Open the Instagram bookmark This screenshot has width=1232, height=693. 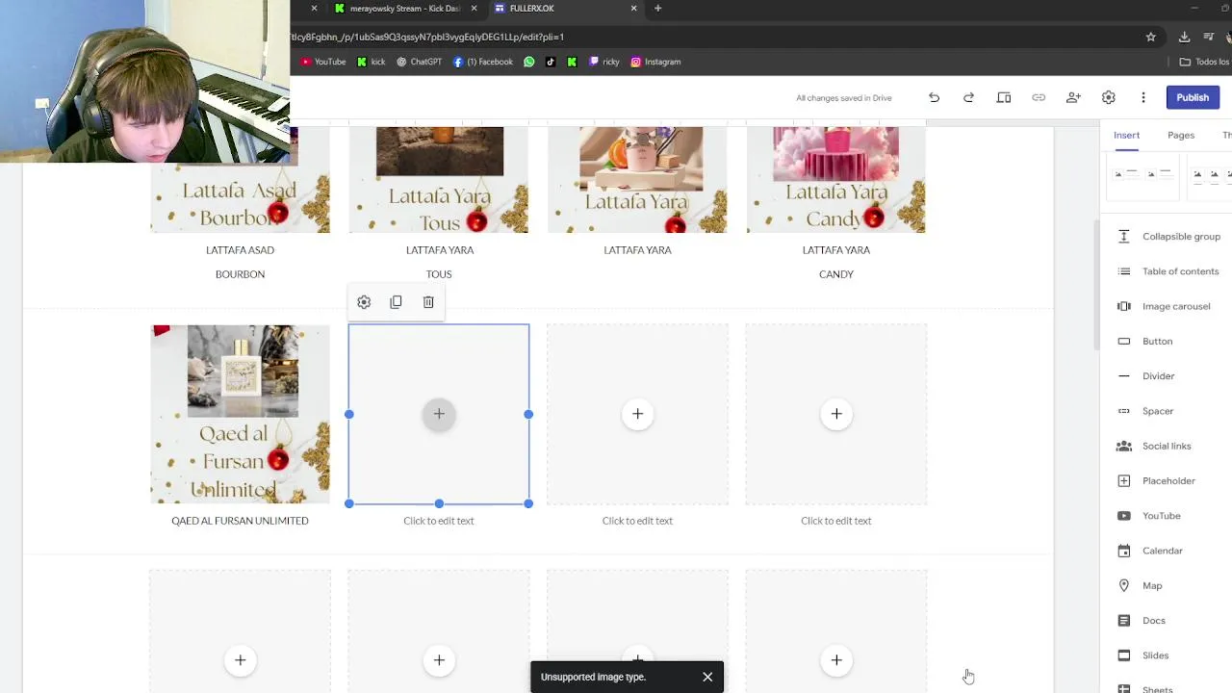pos(655,62)
